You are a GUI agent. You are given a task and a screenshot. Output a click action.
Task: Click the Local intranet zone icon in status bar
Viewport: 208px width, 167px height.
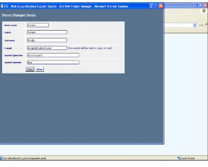click(x=179, y=158)
